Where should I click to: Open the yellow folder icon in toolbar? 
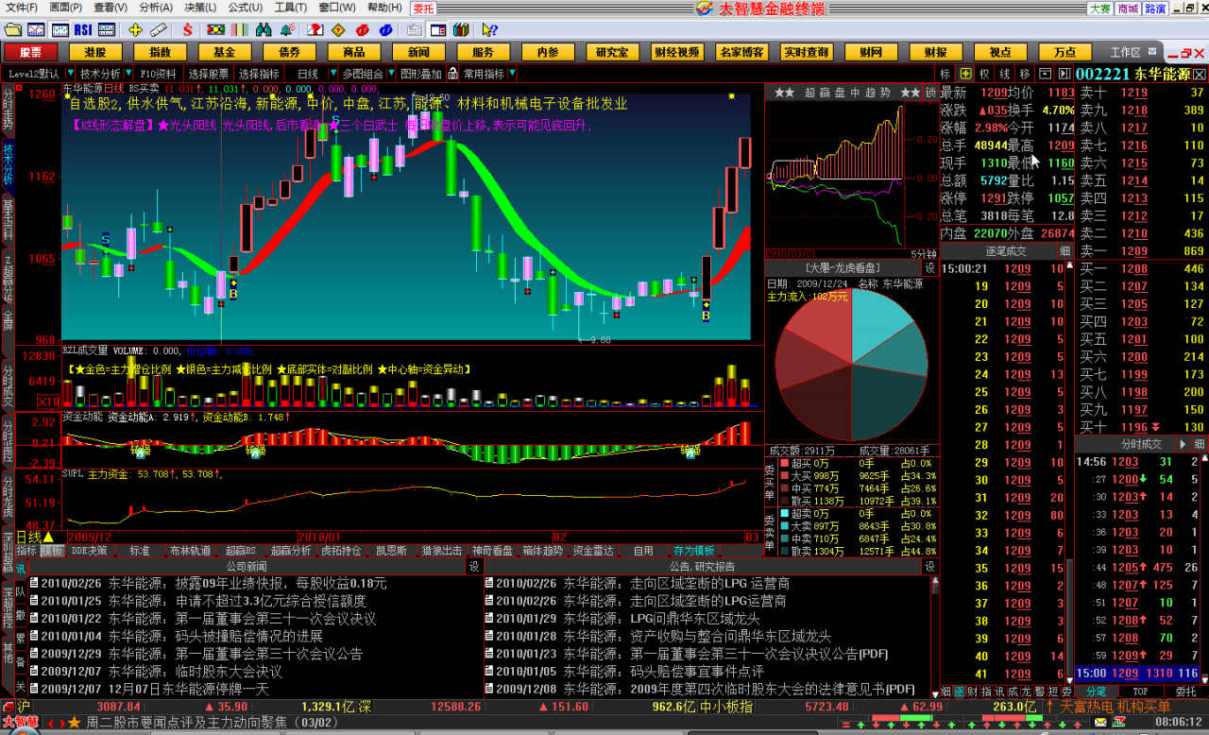click(x=12, y=29)
